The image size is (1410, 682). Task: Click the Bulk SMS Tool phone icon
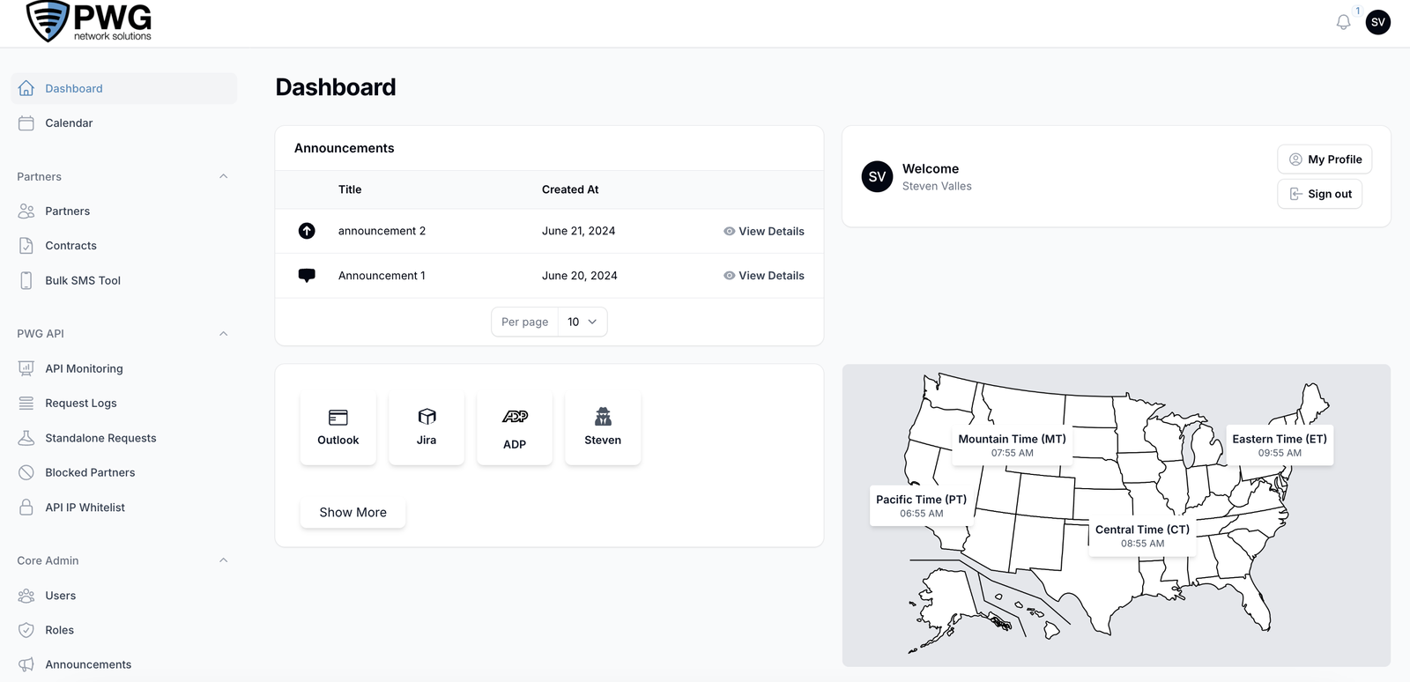point(26,280)
